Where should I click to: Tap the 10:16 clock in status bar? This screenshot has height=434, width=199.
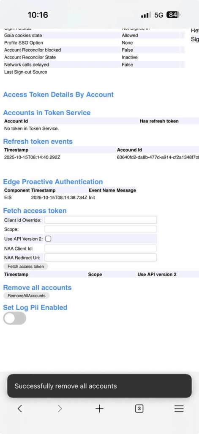click(x=38, y=15)
